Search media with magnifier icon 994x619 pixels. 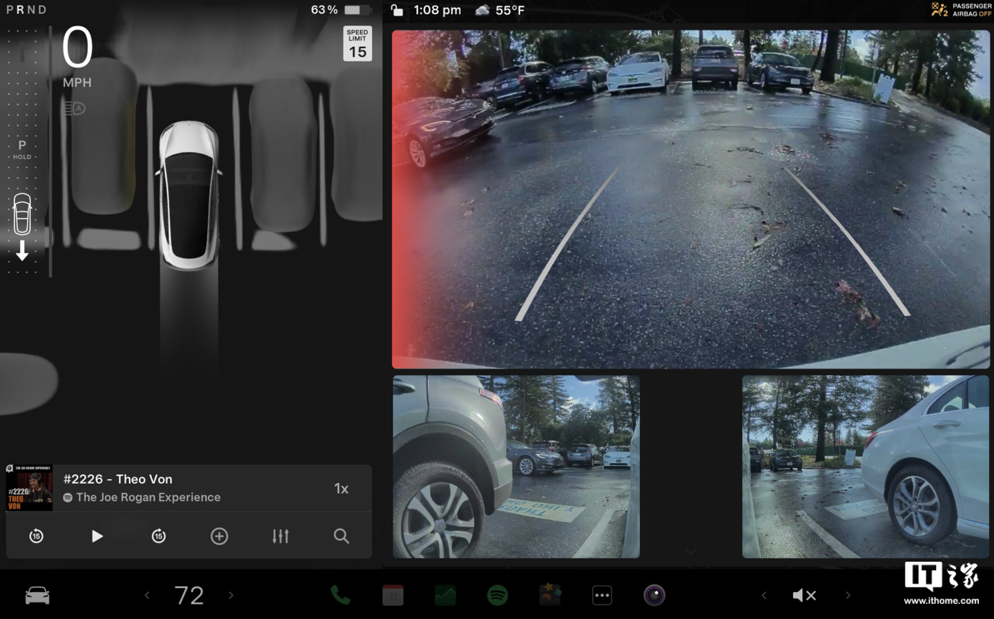pyautogui.click(x=341, y=536)
